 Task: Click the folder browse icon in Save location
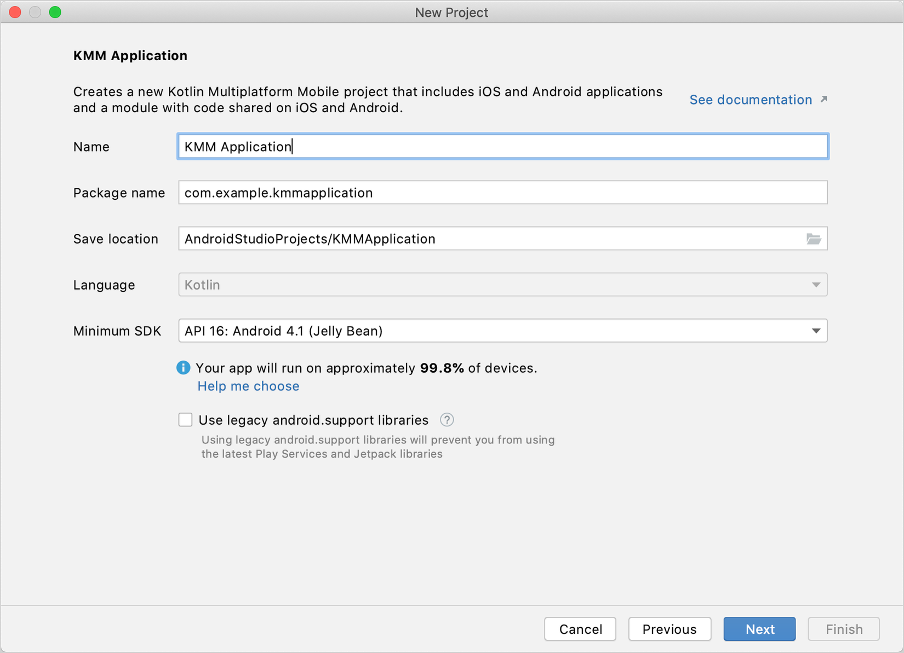click(814, 239)
